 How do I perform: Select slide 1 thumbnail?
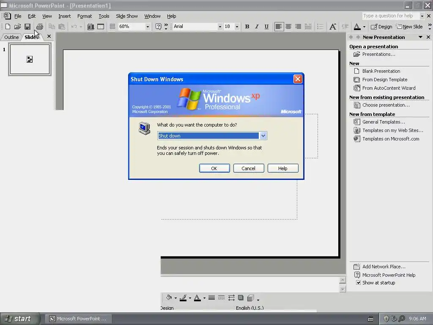coord(30,59)
